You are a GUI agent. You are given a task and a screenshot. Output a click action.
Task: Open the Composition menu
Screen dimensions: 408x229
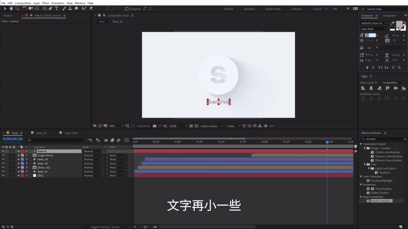click(23, 3)
